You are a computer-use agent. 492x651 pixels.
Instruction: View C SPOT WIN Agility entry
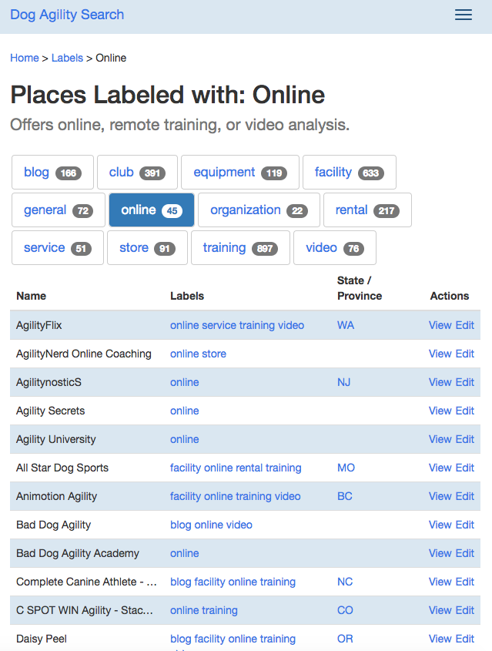pos(440,610)
